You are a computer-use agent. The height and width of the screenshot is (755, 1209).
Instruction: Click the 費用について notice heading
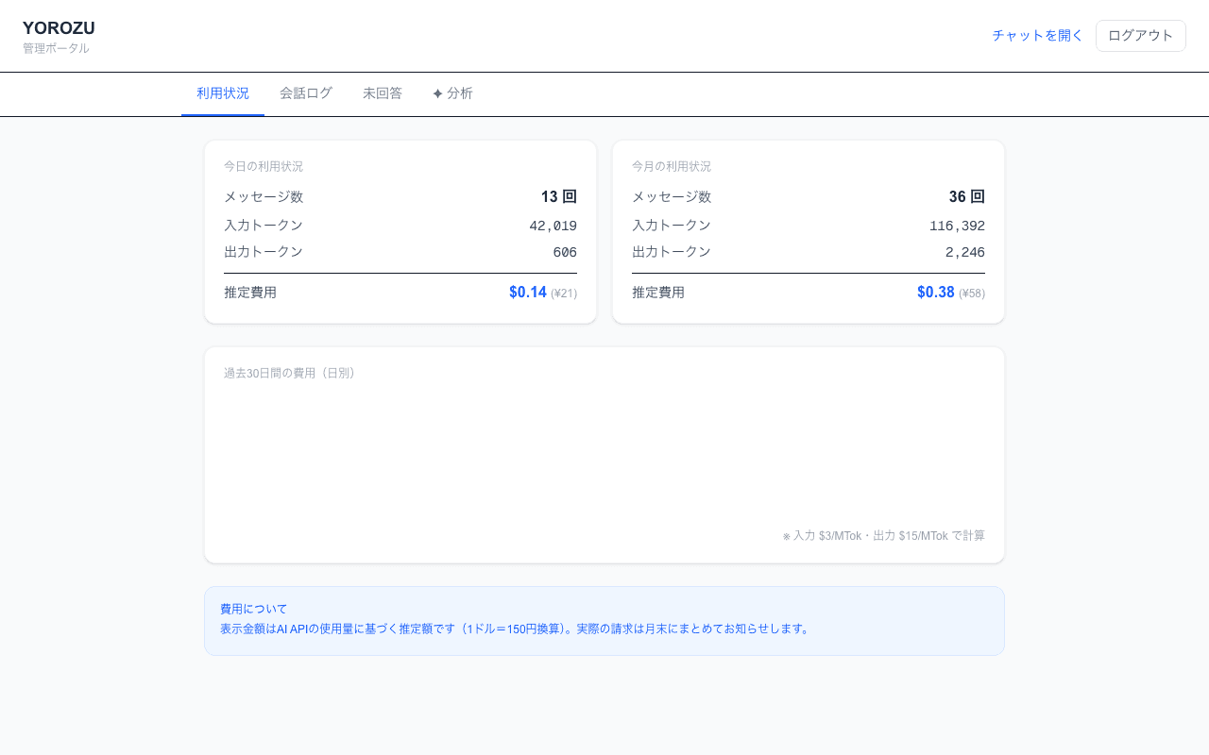(254, 609)
